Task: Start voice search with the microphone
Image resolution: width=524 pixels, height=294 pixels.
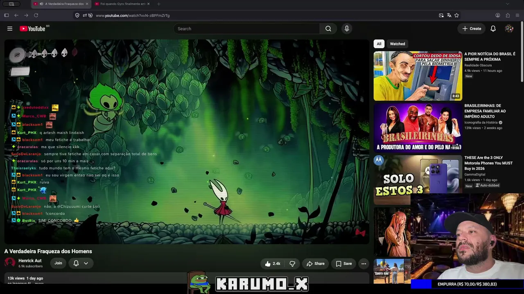Action: (347, 29)
